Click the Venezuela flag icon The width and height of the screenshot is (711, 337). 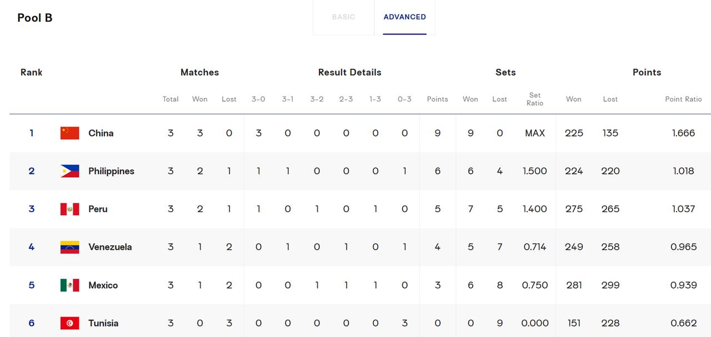[x=70, y=247]
